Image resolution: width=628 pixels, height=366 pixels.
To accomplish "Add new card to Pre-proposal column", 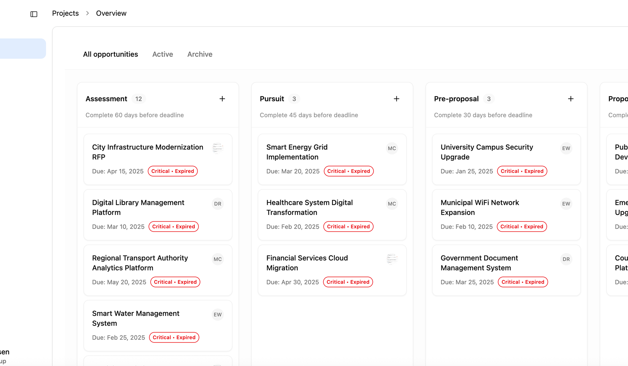I will tap(571, 99).
